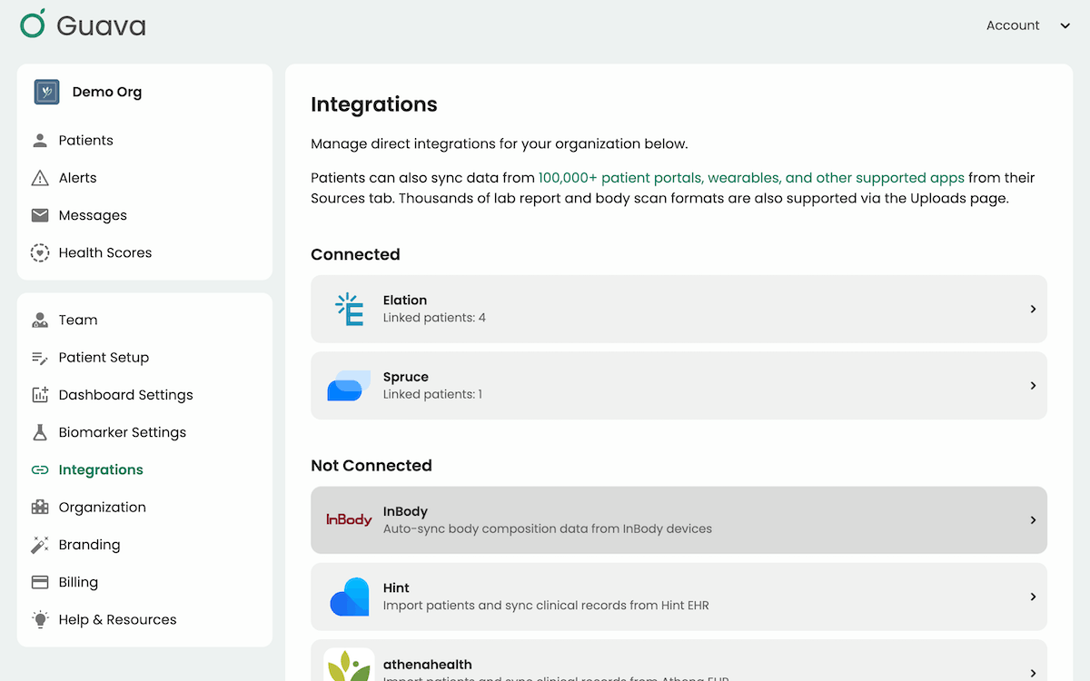Click the Help & Resources lightbulb icon
The image size is (1090, 681).
(x=40, y=619)
